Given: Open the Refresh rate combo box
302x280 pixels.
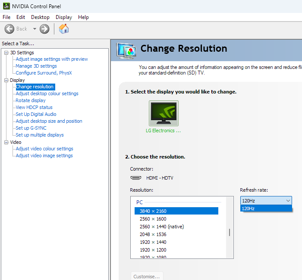Looking at the screenshot, I should click(266, 201).
